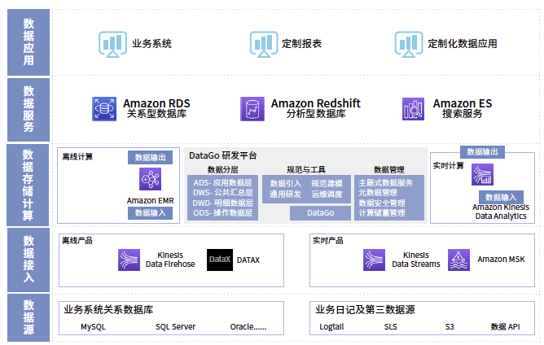The image size is (544, 345).
Task: Click the 定制报表 monitor icon
Action: pos(261,43)
